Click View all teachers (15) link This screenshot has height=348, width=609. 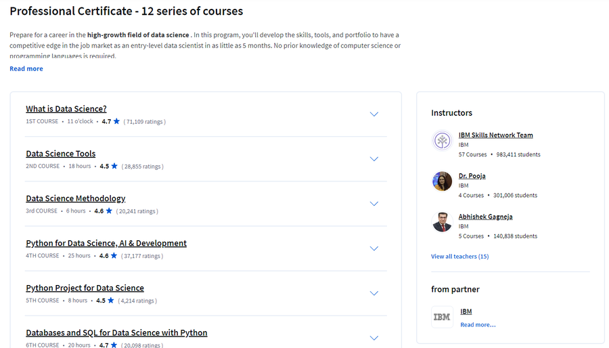coord(460,257)
